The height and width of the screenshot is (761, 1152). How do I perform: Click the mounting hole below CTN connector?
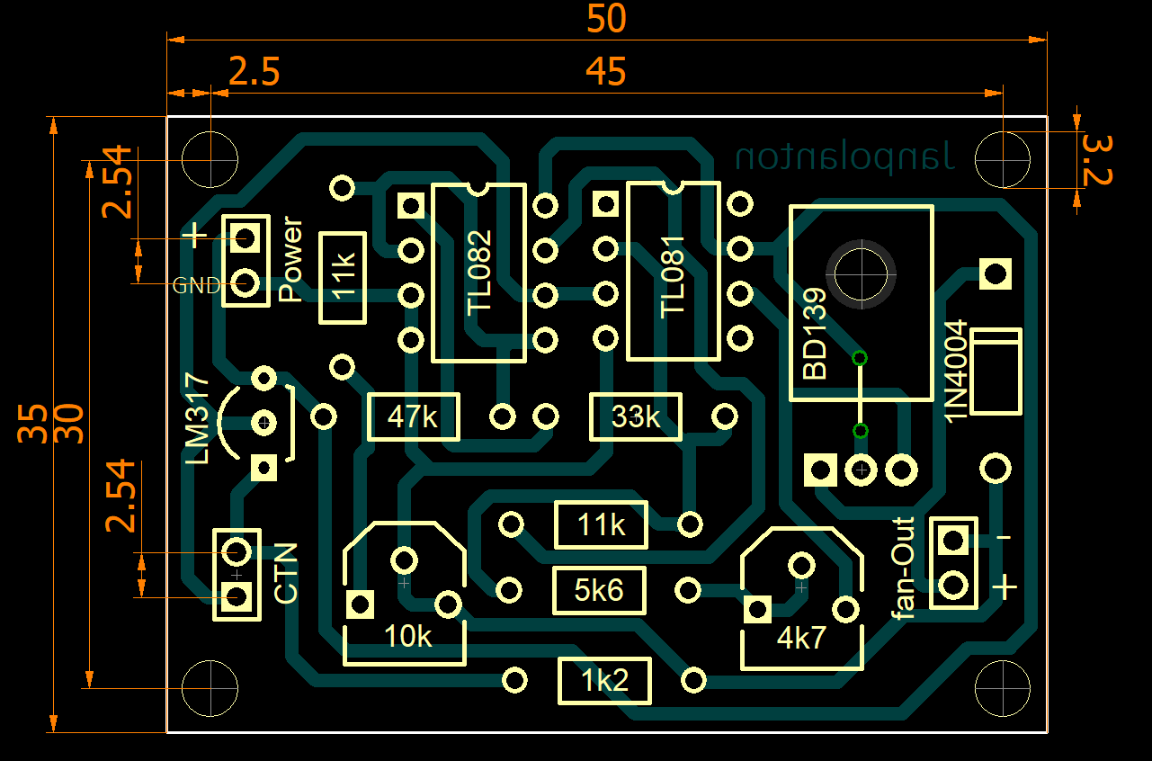[x=210, y=688]
